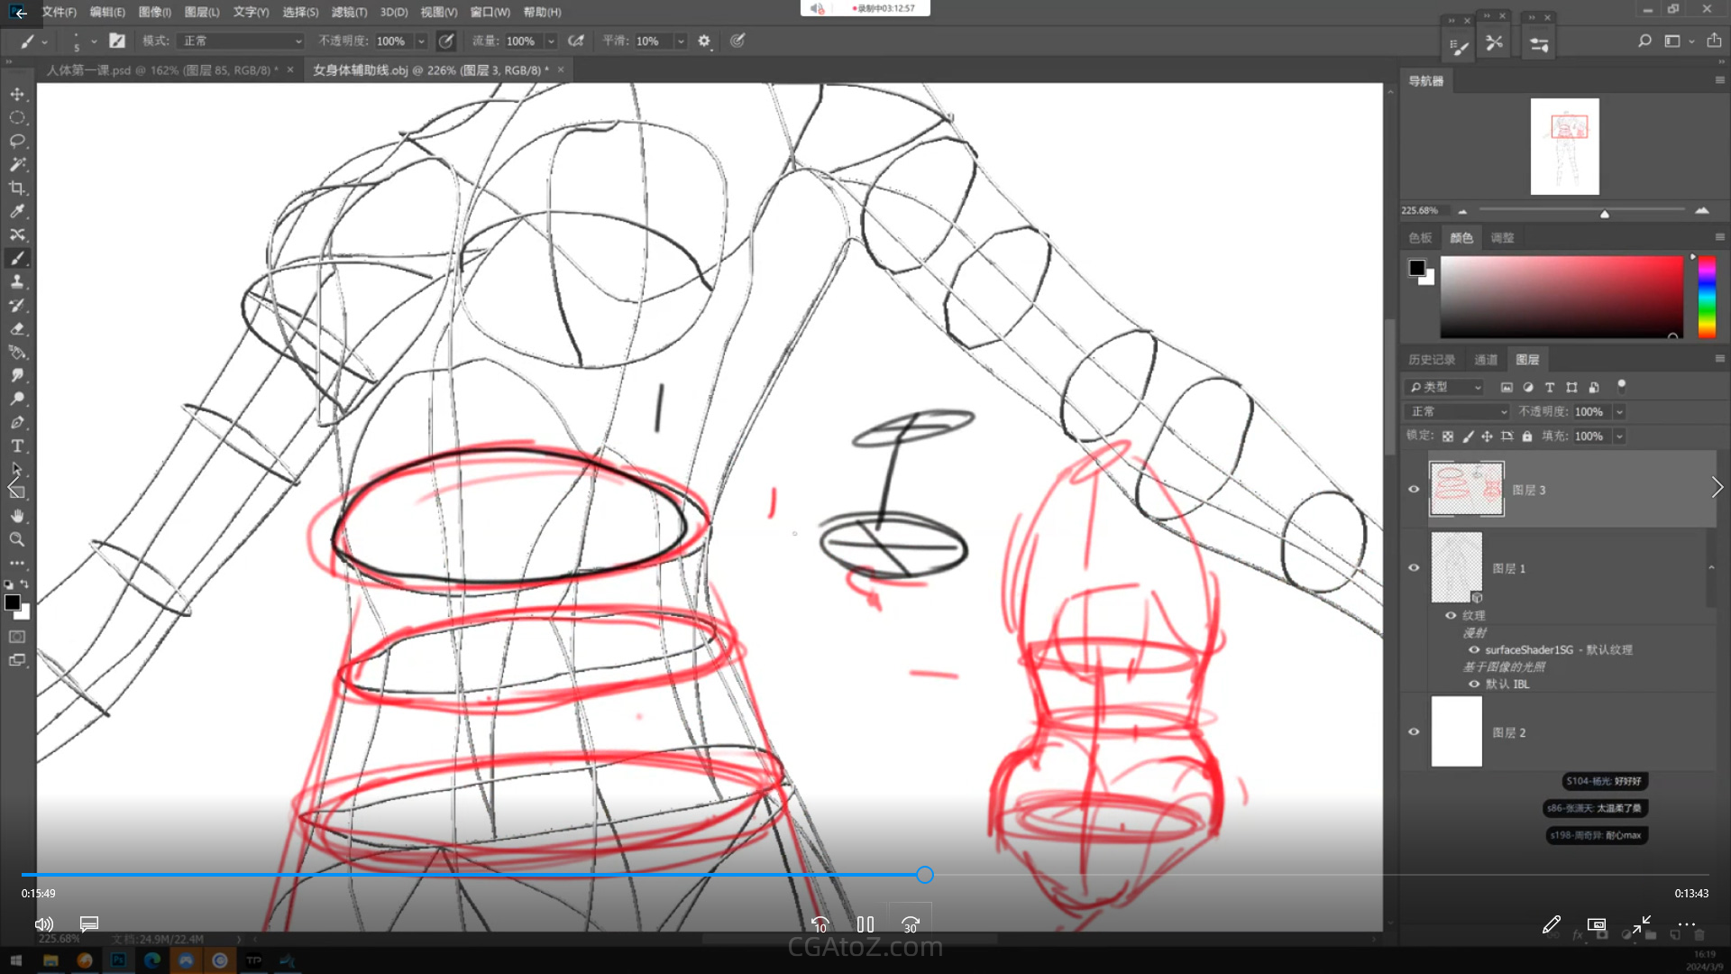Select the Move tool
1731x974 pixels.
click(17, 95)
